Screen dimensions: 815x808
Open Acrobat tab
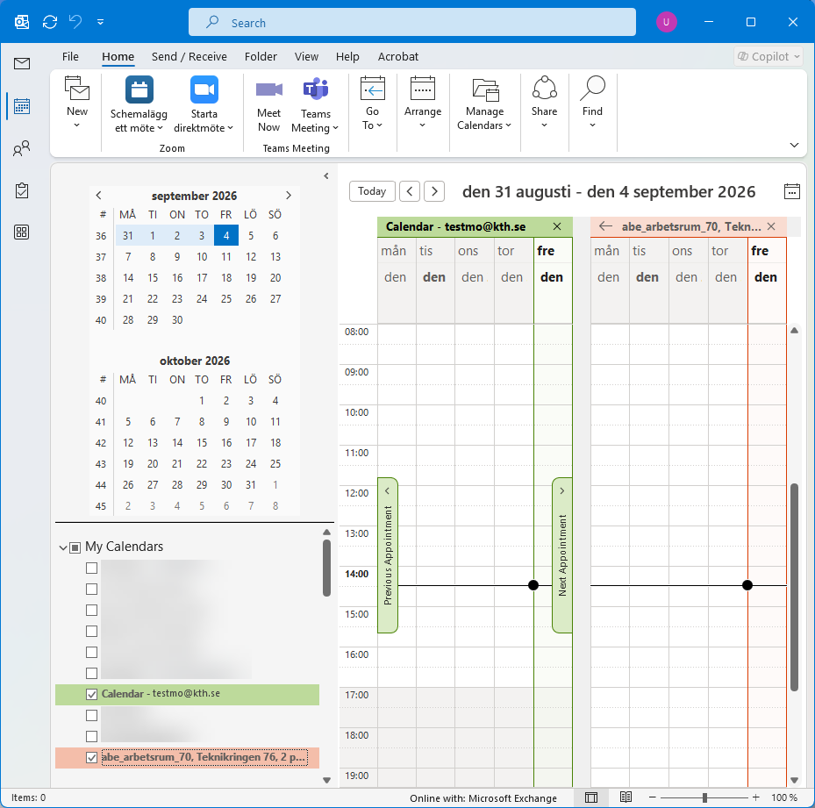[x=398, y=56]
